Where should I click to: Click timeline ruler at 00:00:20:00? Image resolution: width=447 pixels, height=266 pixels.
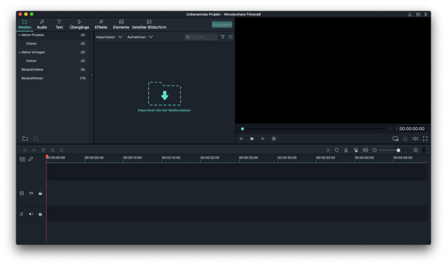click(x=210, y=158)
